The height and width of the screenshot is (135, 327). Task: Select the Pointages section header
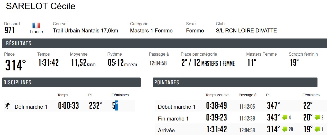(x=235, y=82)
